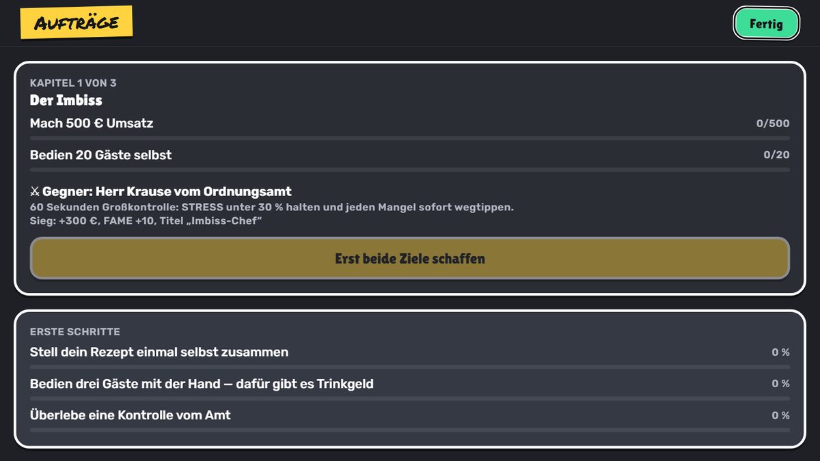Click the Umsatz progress bar
The image size is (820, 461).
click(x=410, y=138)
